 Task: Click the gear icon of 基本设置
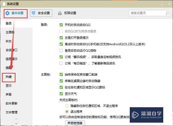[7, 13]
